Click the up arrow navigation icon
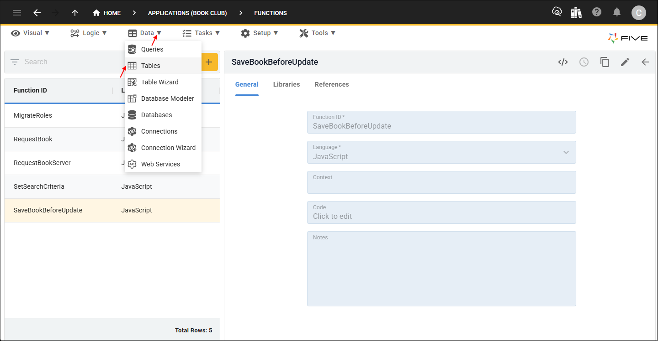This screenshot has width=658, height=341. click(75, 13)
